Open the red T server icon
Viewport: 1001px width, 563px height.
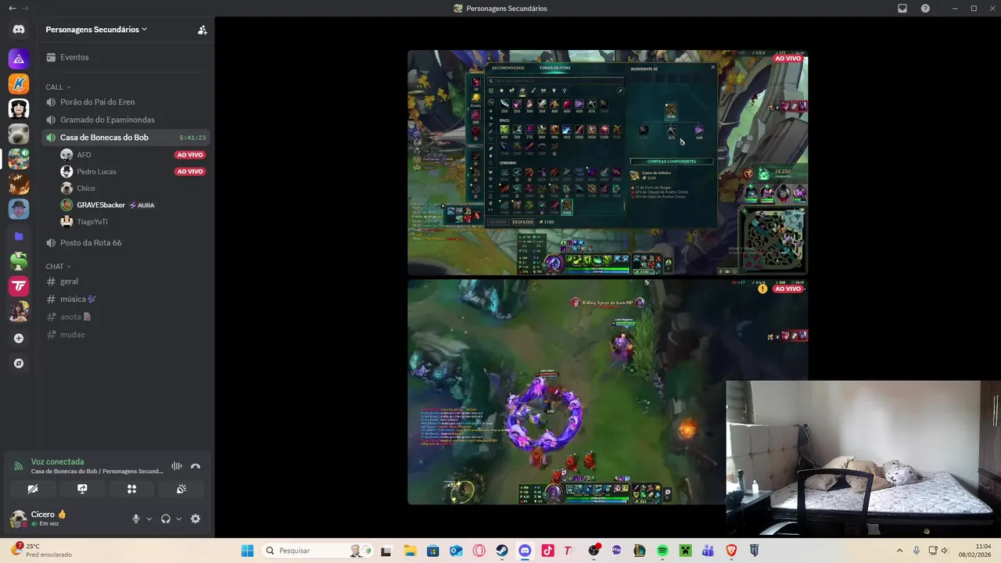[x=19, y=286]
